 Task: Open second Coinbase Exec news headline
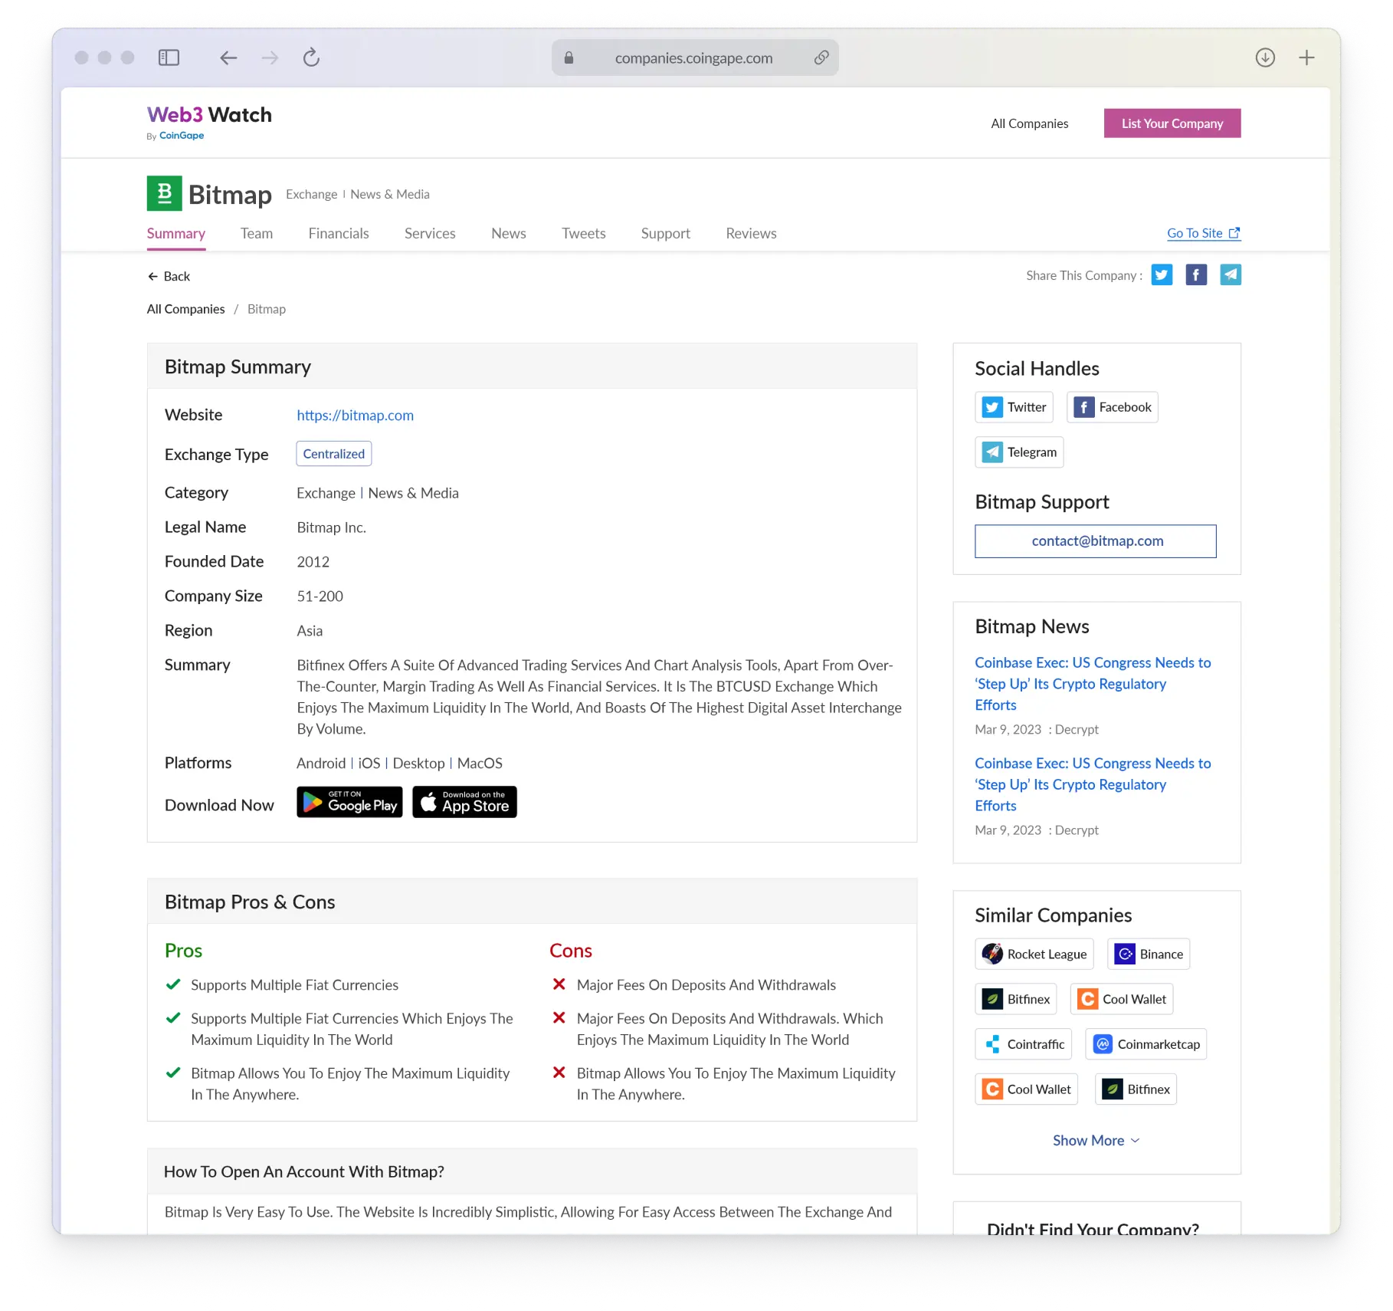coord(1093,784)
